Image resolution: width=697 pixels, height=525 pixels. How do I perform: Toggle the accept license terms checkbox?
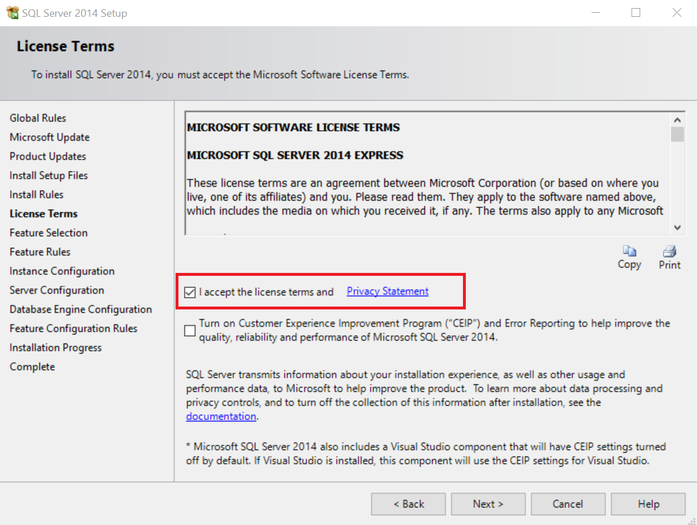[x=189, y=292]
